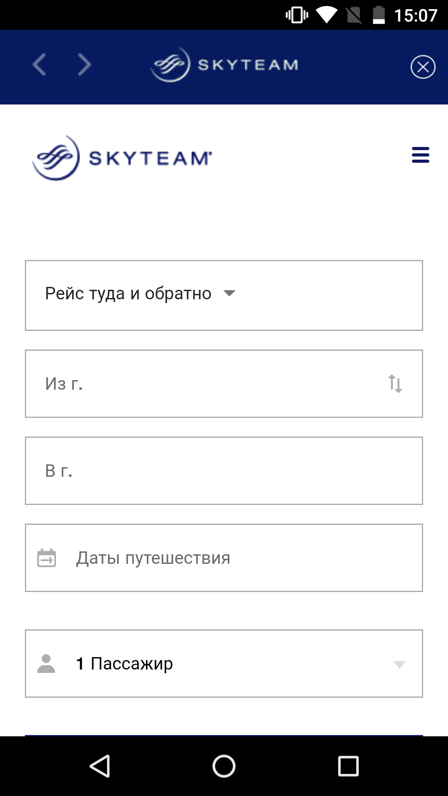Click the trip type dropdown arrow
448x796 pixels.
(x=229, y=294)
